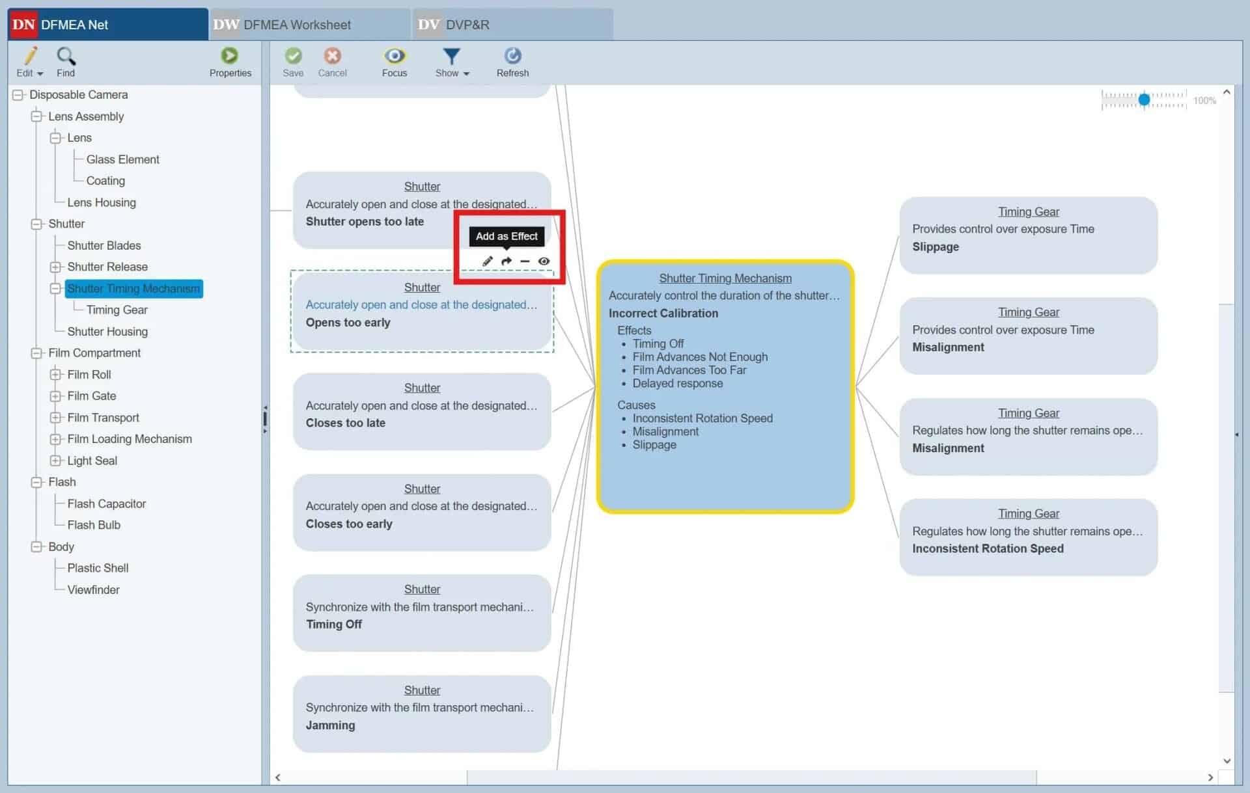Image resolution: width=1250 pixels, height=793 pixels.
Task: Click the Save checkmark icon
Action: pyautogui.click(x=293, y=56)
